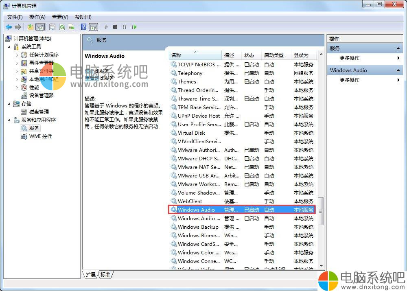
Task: Click the services list scrollbar thumb
Action: (x=321, y=211)
